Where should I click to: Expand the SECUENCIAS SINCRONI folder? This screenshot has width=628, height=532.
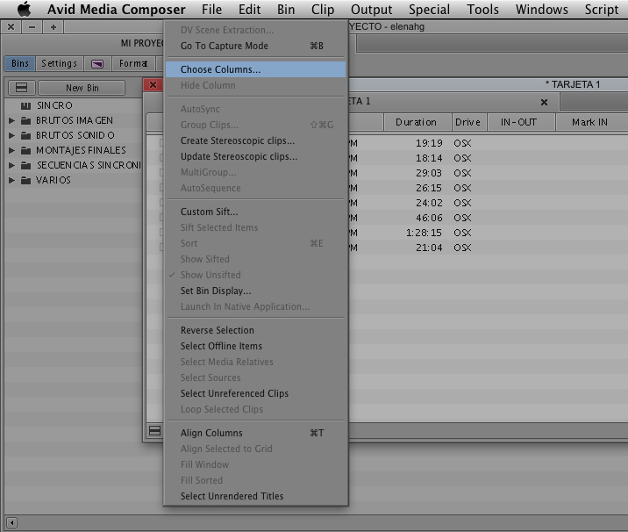pyautogui.click(x=11, y=165)
